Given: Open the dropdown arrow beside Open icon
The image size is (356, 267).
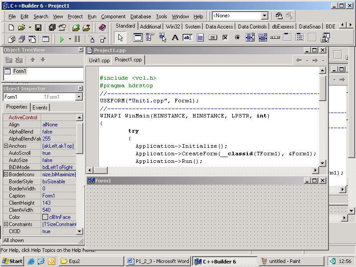Looking at the screenshot, I should 30,28.
